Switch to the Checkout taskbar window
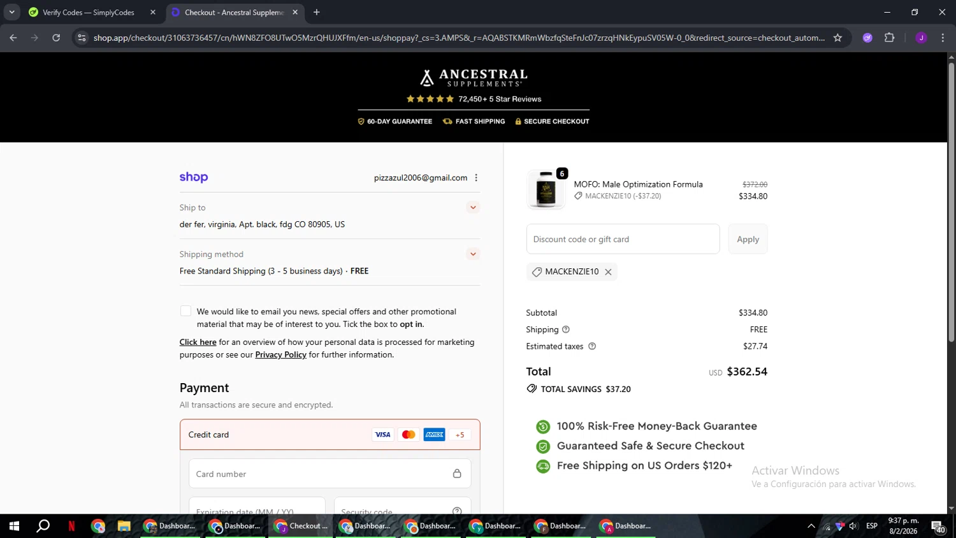The height and width of the screenshot is (538, 956). (301, 526)
